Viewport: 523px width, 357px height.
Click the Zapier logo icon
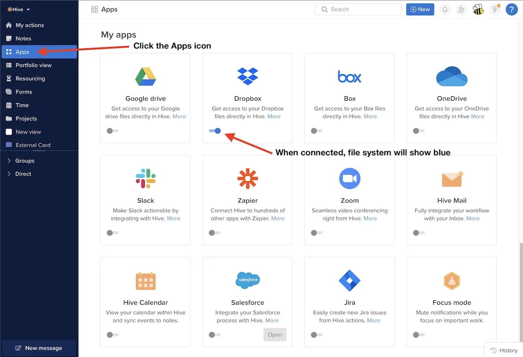[248, 178]
